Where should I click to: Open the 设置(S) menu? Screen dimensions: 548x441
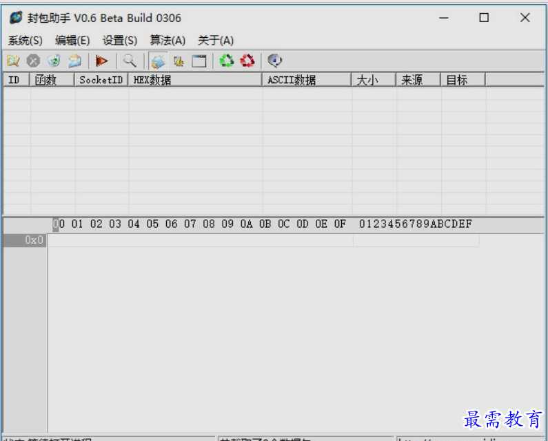[x=120, y=41]
